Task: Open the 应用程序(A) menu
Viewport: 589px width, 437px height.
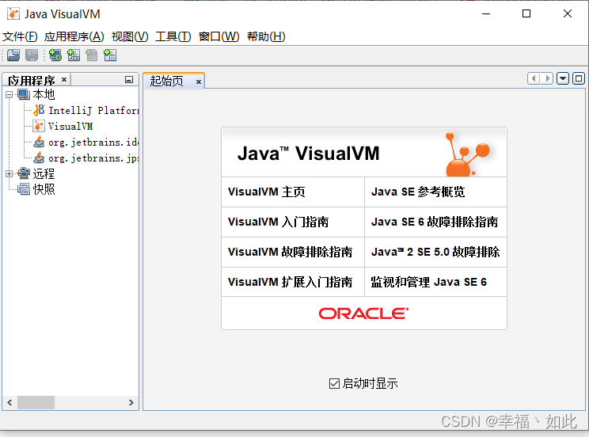Action: tap(74, 36)
